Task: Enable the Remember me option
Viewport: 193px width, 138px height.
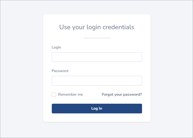Action: 54,95
